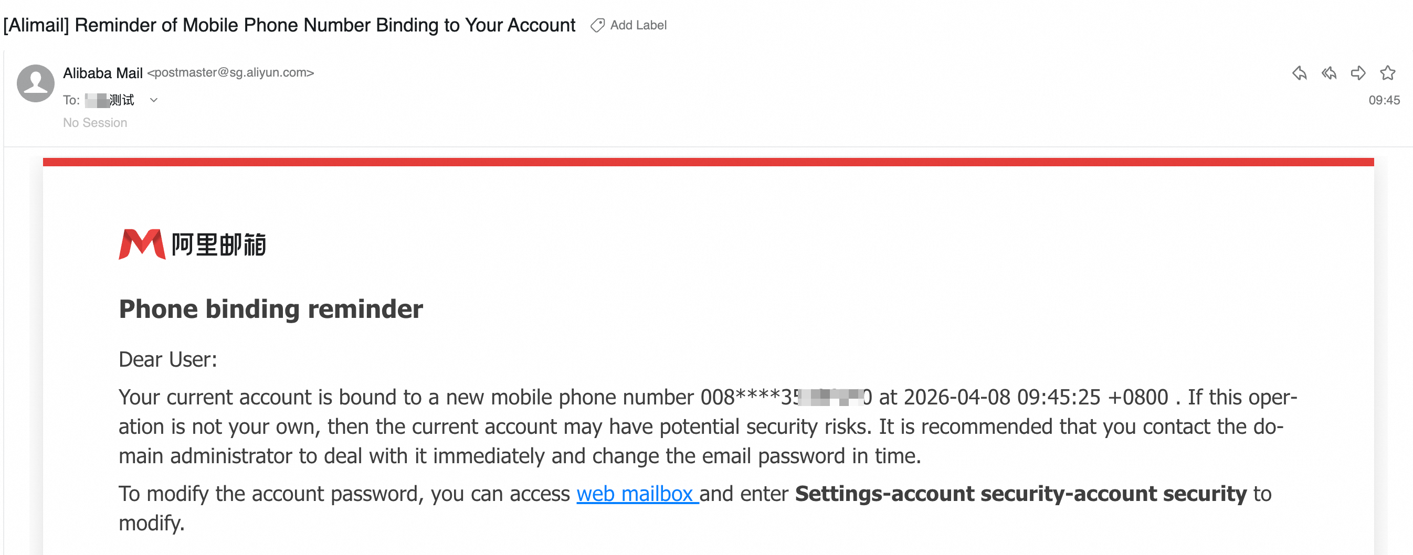Click the 阿里邮箱 logo text
1413x555 pixels.
[218, 244]
